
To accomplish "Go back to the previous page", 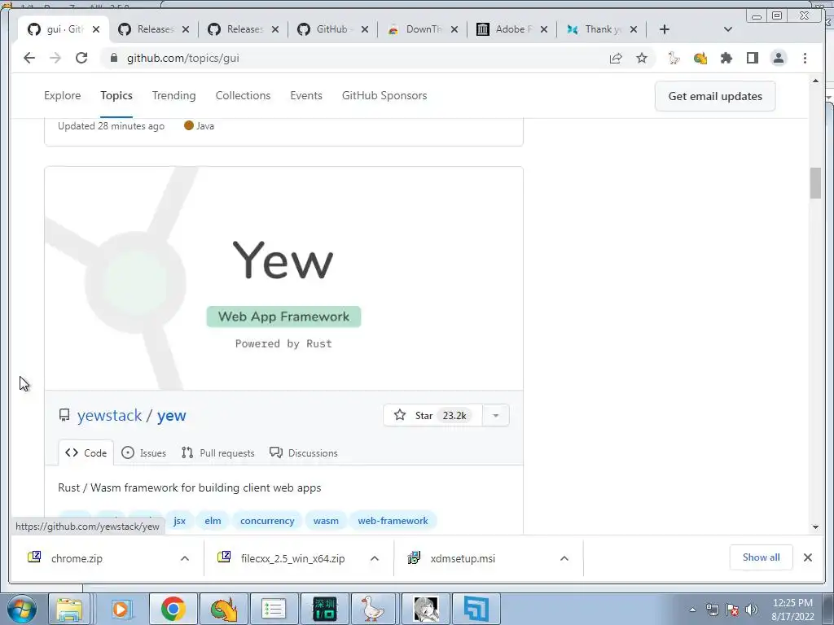I will click(x=29, y=58).
